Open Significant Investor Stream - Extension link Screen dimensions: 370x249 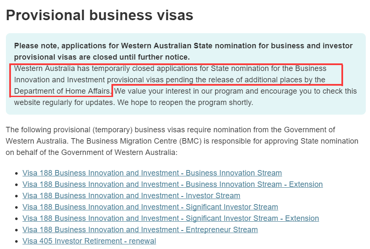click(170, 218)
